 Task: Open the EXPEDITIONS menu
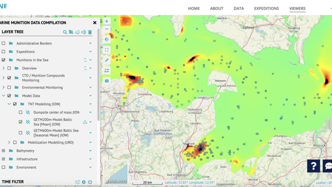(x=266, y=8)
